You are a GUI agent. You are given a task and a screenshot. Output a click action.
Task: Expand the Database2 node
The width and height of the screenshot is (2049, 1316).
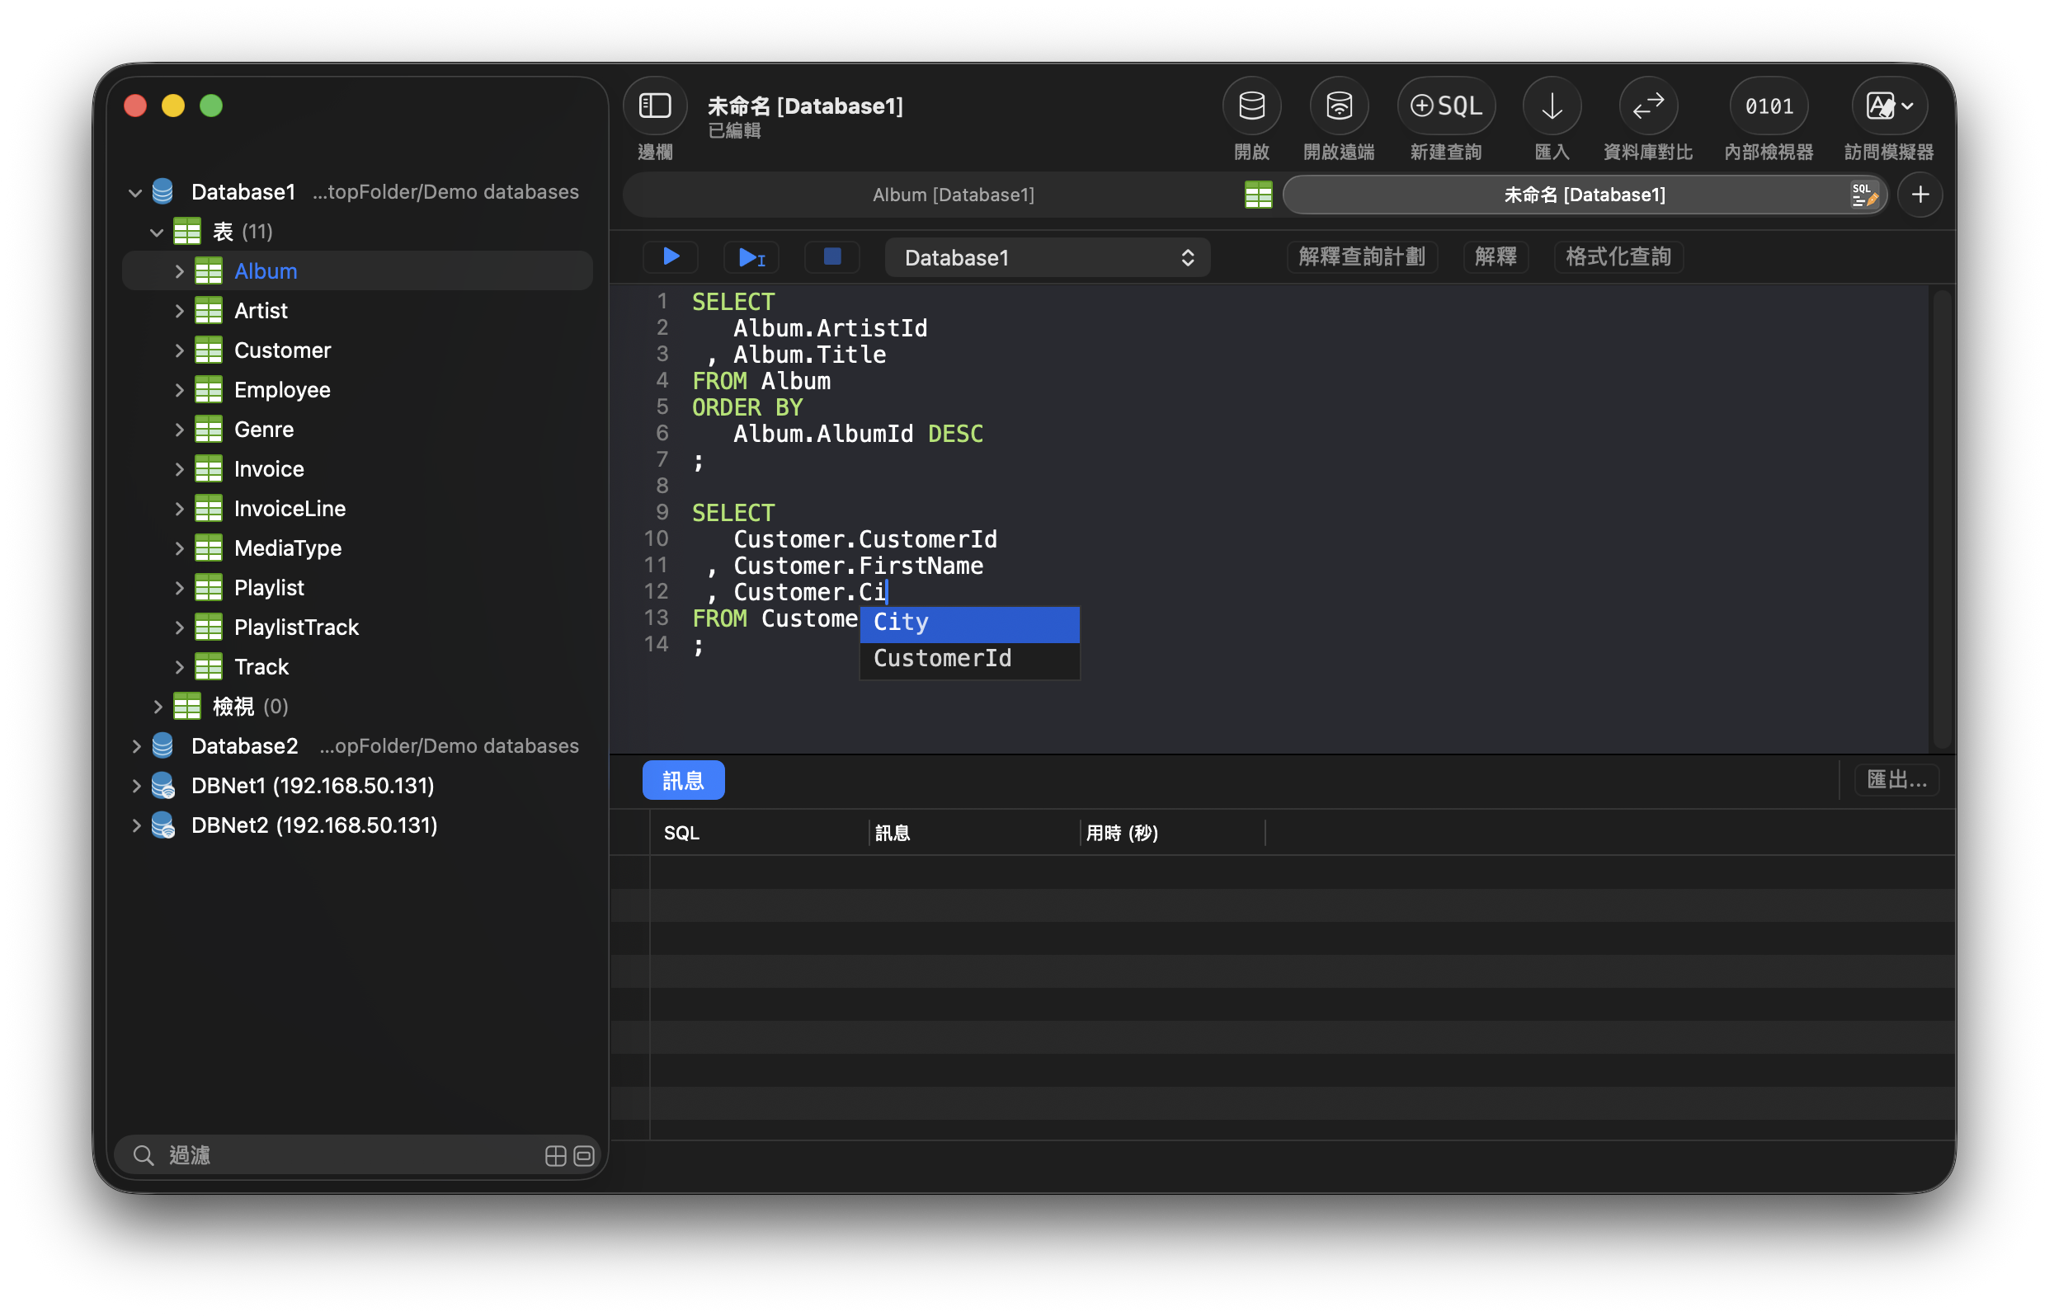[135, 746]
